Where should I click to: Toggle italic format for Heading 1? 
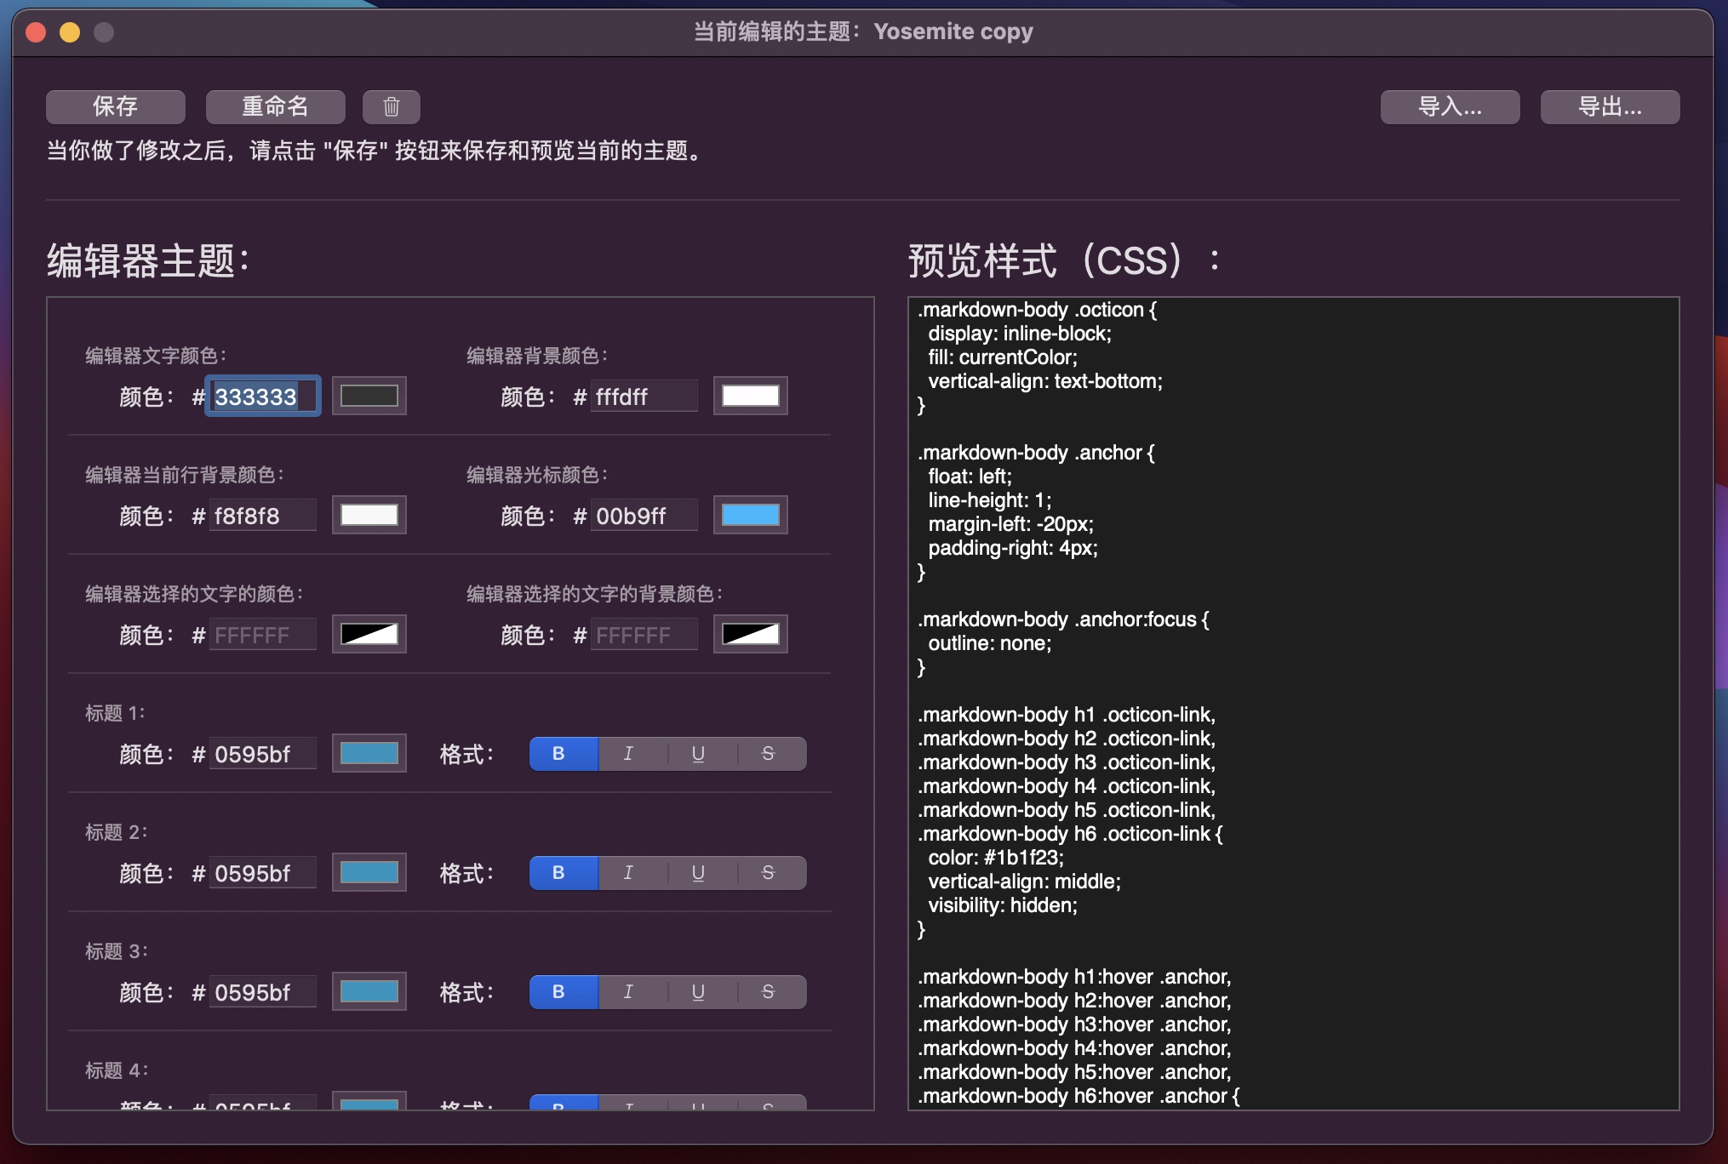(628, 754)
